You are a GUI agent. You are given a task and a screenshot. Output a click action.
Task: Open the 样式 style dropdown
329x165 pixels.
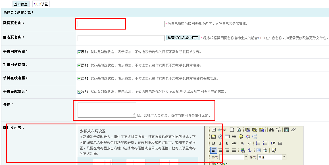point(246,157)
